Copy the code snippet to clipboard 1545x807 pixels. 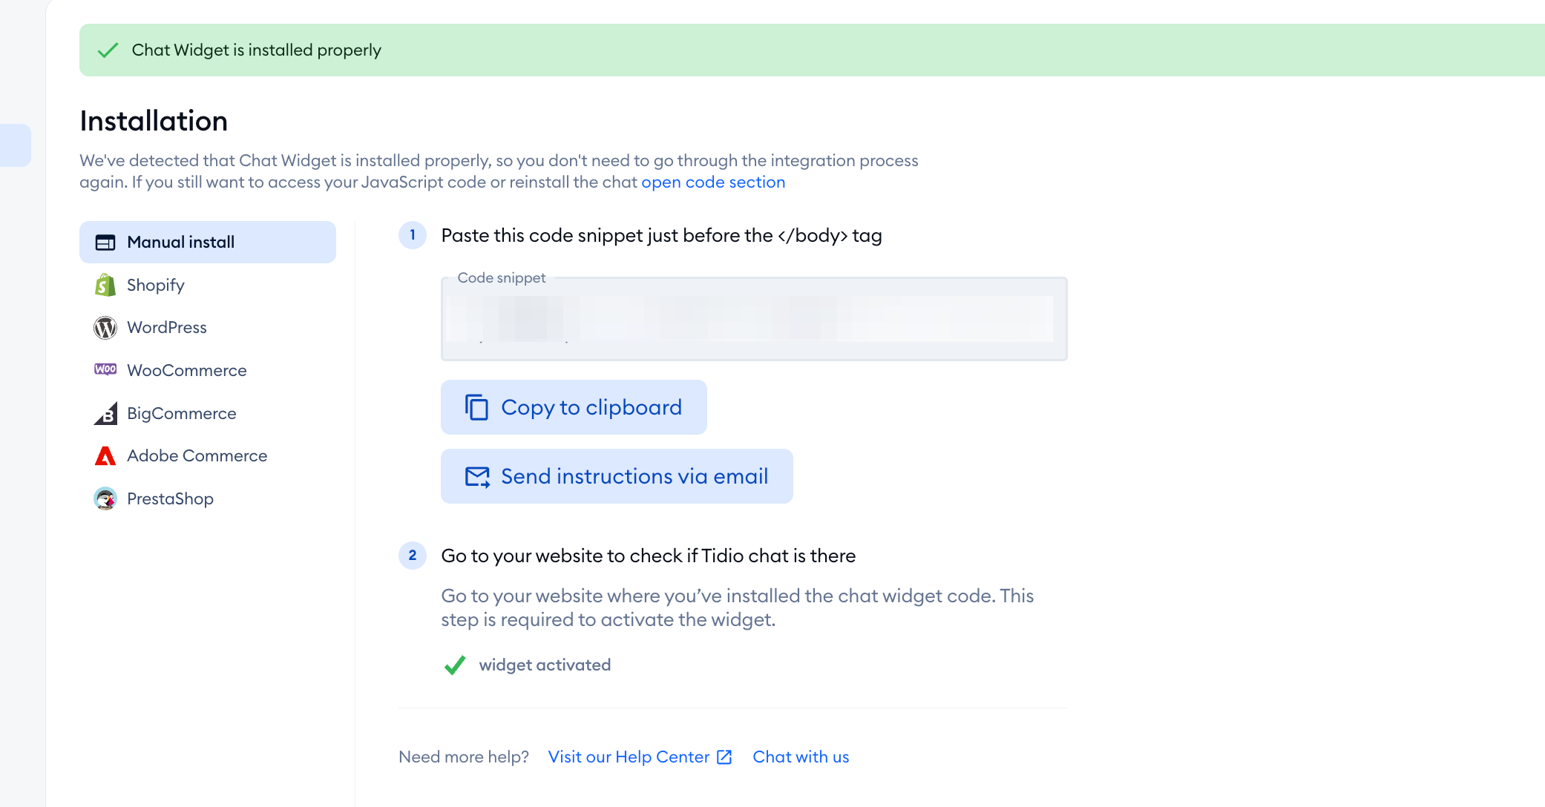(574, 407)
